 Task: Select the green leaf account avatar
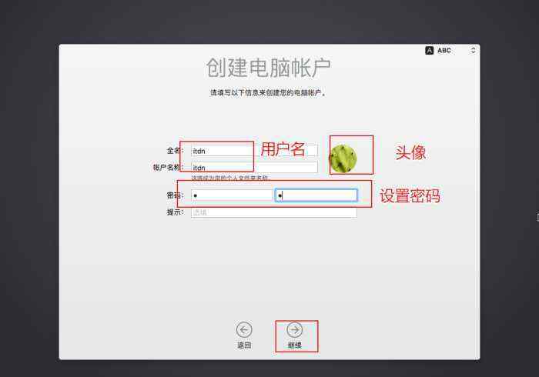click(x=343, y=158)
